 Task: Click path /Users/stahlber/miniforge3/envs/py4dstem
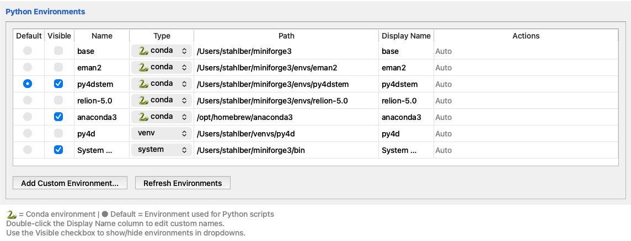pyautogui.click(x=272, y=84)
